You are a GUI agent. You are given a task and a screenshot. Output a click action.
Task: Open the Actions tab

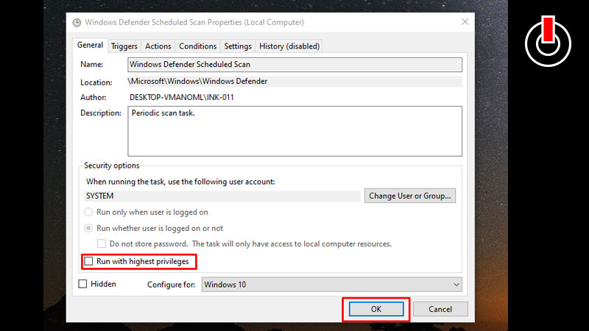pyautogui.click(x=158, y=46)
